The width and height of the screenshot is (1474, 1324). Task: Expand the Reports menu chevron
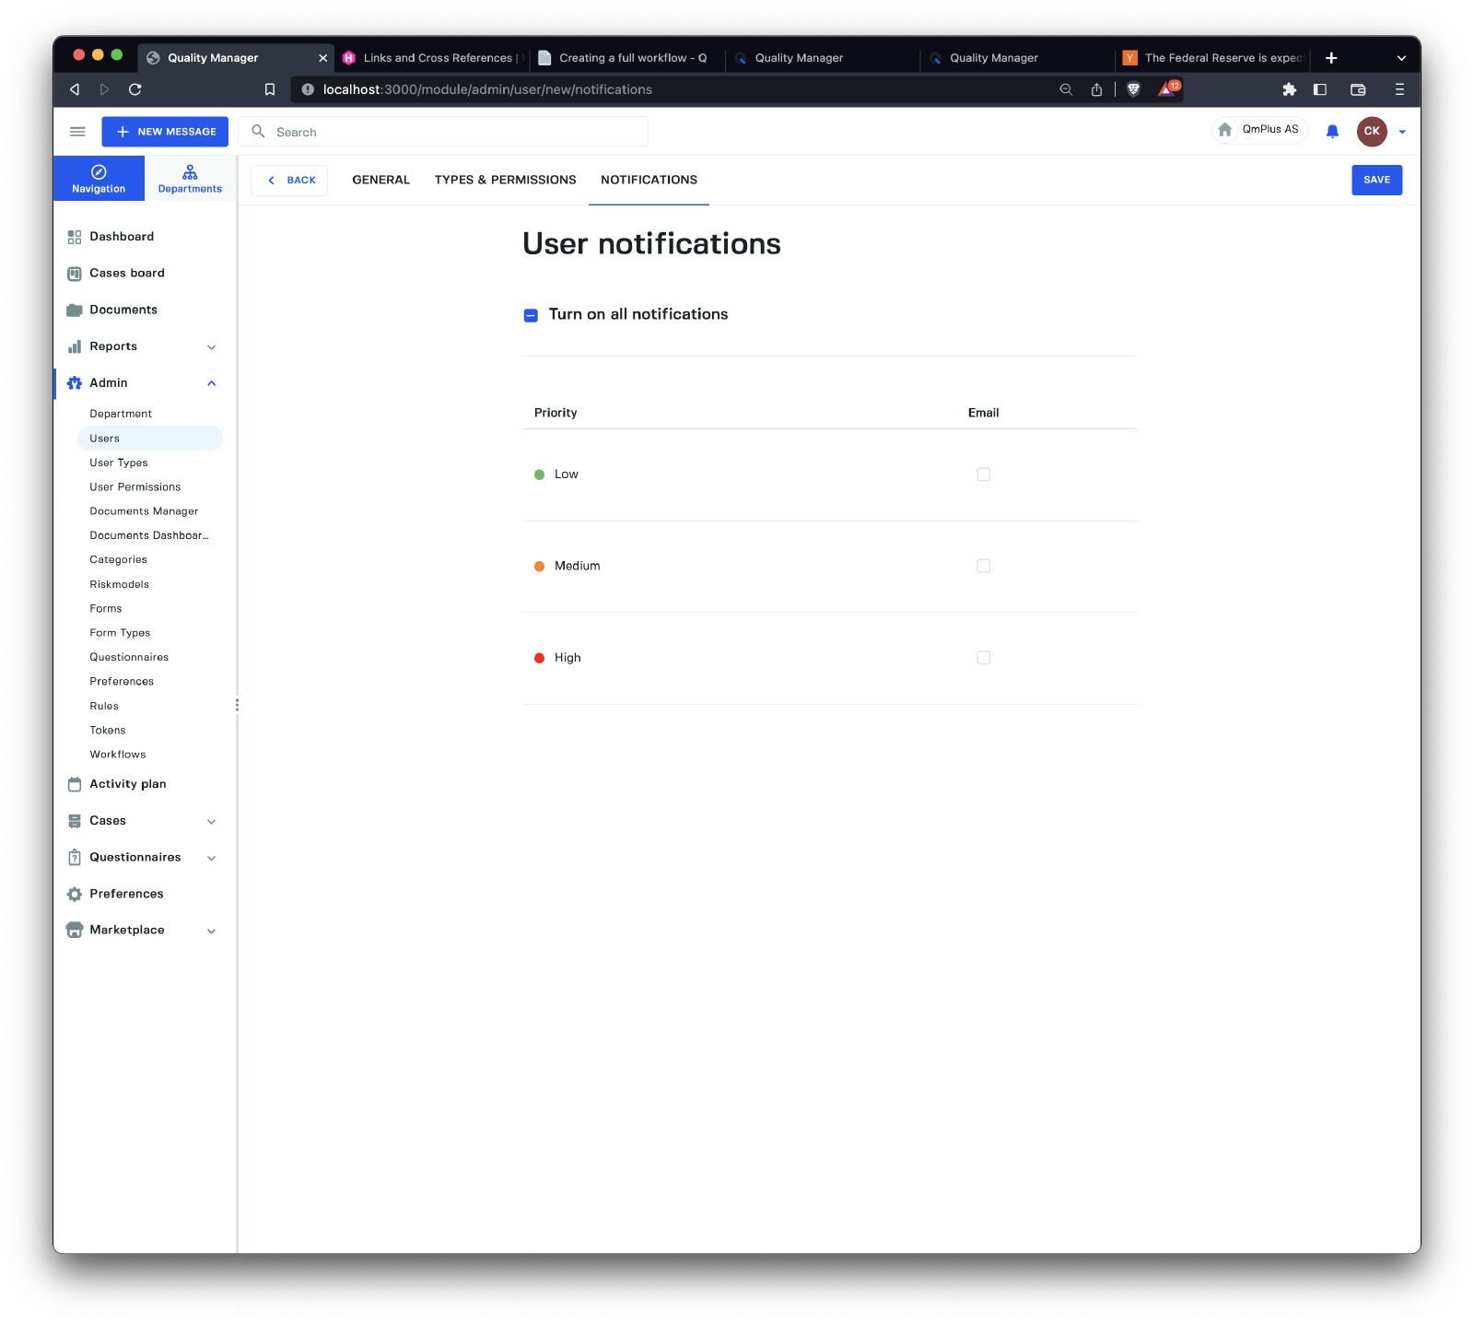click(211, 347)
